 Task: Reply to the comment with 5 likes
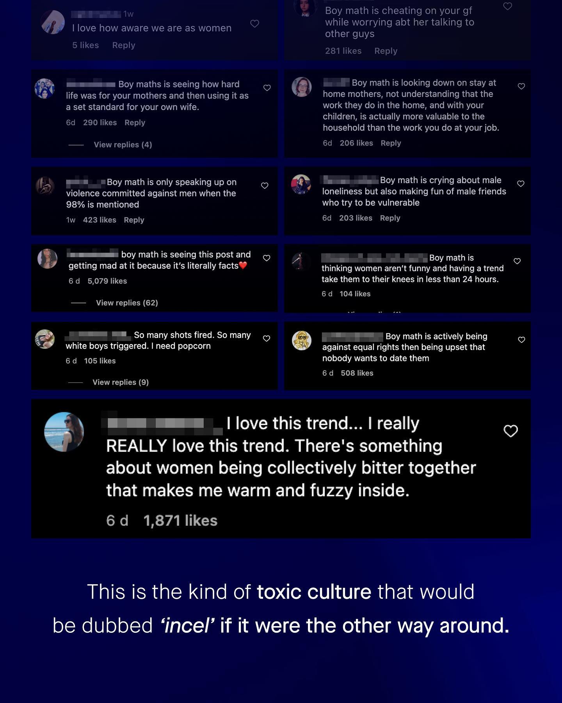(123, 45)
